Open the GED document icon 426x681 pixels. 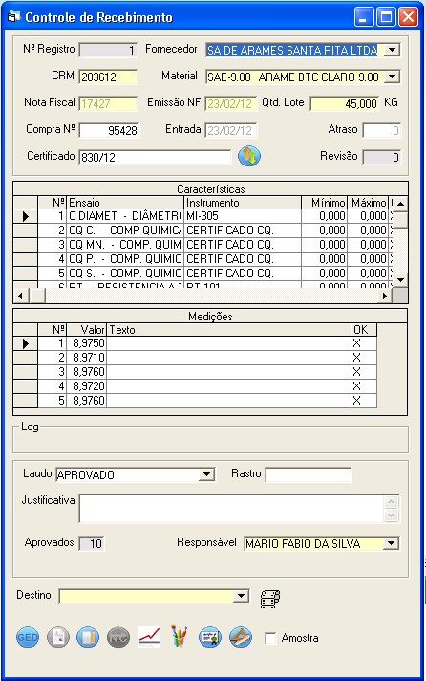coord(28,637)
